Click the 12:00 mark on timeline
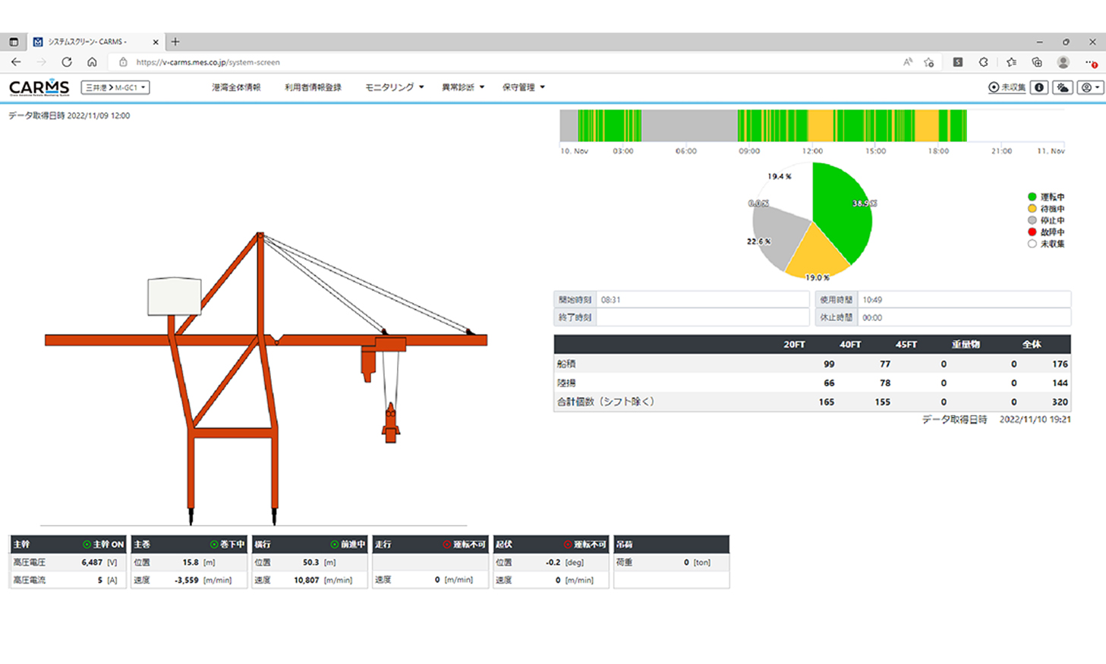 tap(812, 151)
